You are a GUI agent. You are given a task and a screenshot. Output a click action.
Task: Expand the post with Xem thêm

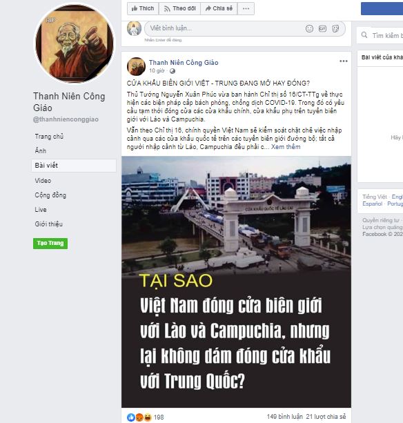286,147
